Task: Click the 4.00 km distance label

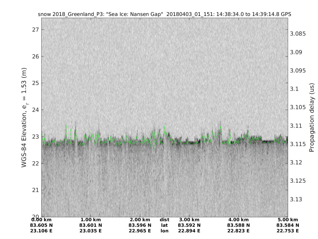Action: pos(238,220)
